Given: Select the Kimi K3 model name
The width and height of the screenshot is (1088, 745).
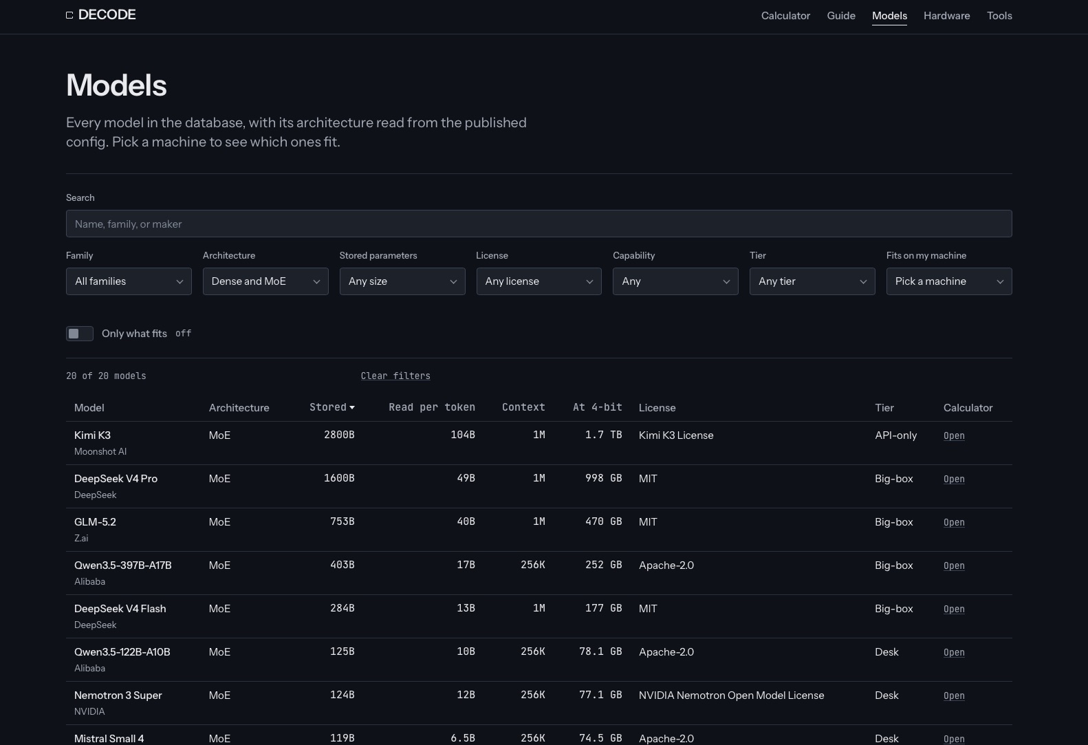Looking at the screenshot, I should 92,435.
